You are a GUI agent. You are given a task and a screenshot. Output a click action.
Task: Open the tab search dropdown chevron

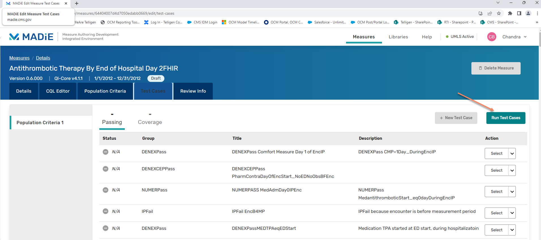(498, 3)
